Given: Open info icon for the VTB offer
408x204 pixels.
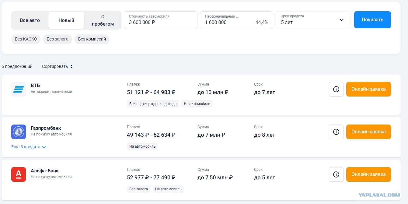Looking at the screenshot, I should [336, 89].
